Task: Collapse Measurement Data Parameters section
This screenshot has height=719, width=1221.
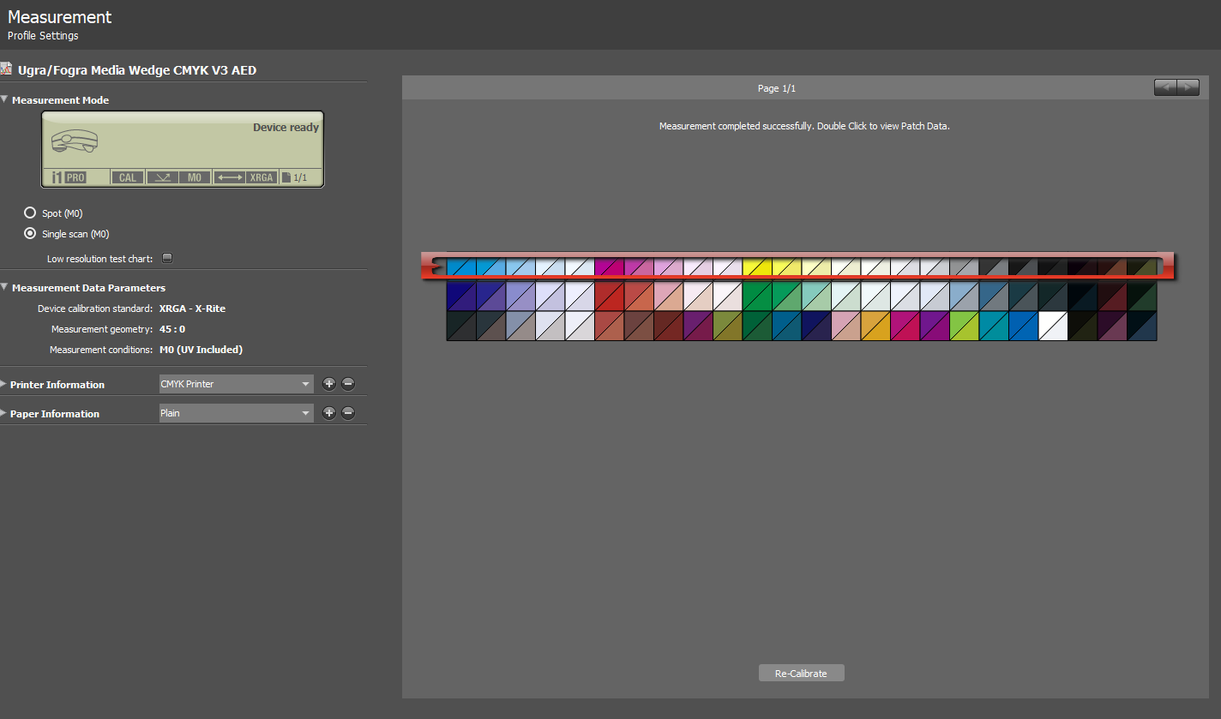Action: pos(4,287)
